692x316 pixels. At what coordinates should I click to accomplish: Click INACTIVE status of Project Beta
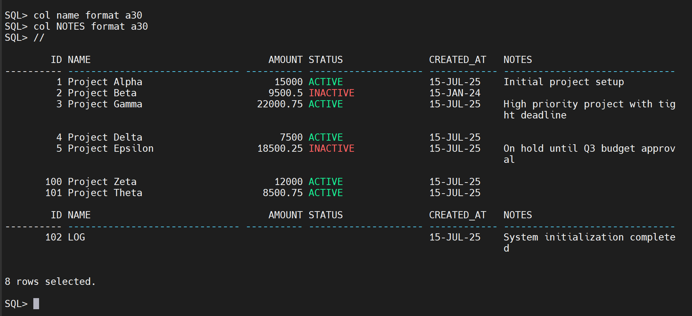(x=331, y=93)
